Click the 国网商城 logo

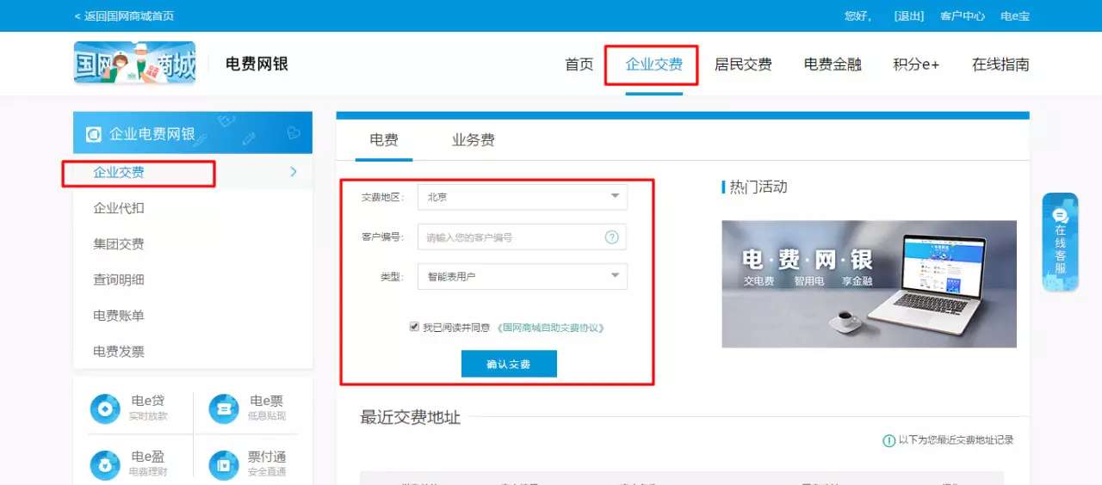coord(134,63)
